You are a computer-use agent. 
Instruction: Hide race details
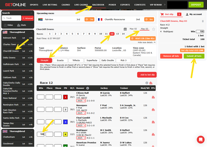click(x=147, y=42)
